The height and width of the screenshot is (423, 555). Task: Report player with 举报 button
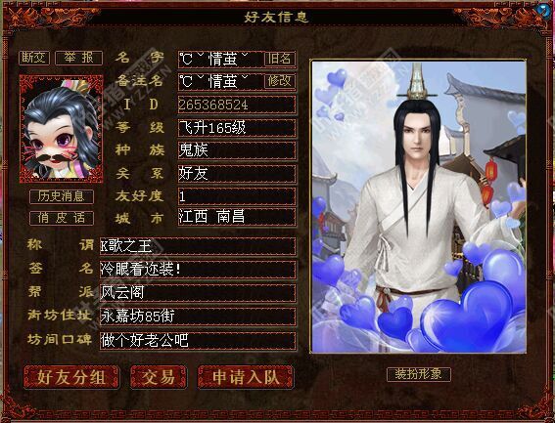(x=79, y=58)
